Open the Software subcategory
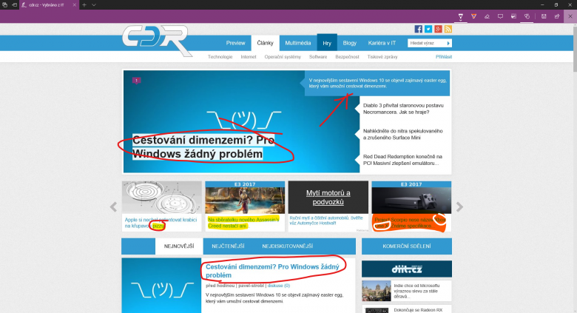 click(x=318, y=57)
